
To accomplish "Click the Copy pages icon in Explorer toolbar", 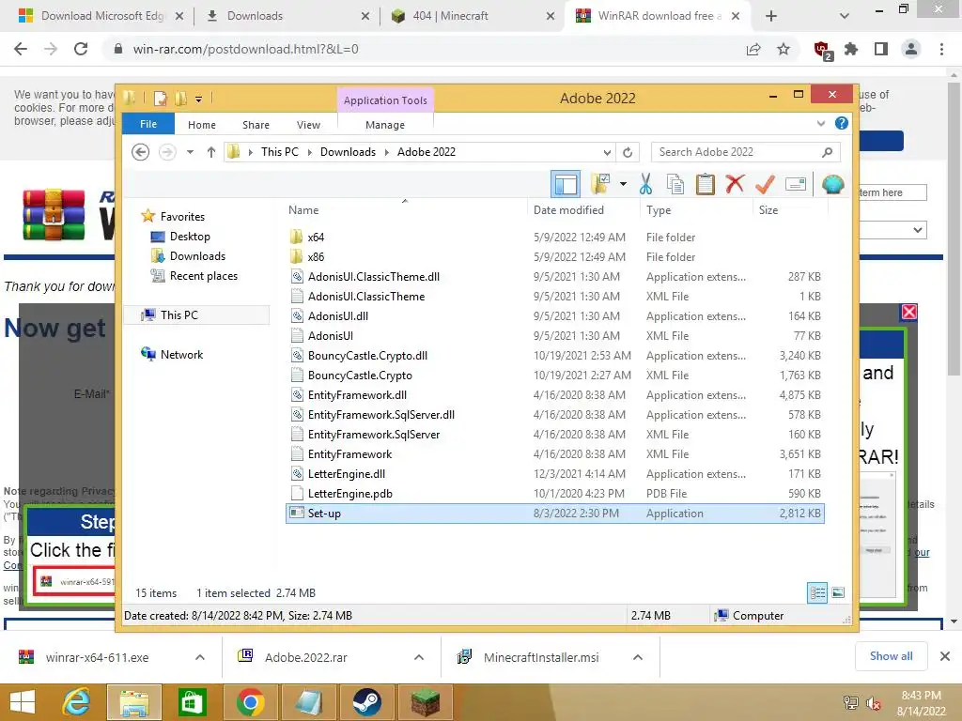I will (x=675, y=183).
